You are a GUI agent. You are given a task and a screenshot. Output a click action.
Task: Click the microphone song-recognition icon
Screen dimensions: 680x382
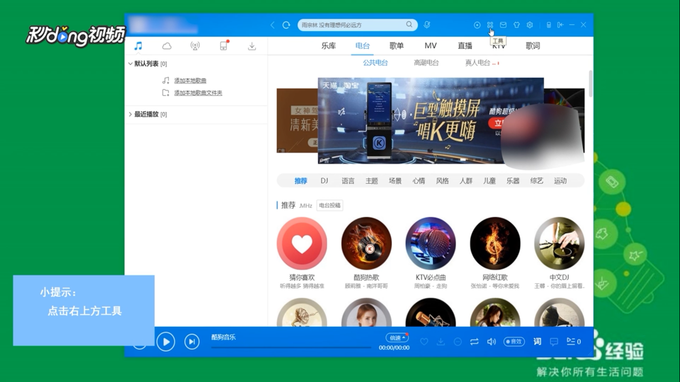tap(427, 25)
